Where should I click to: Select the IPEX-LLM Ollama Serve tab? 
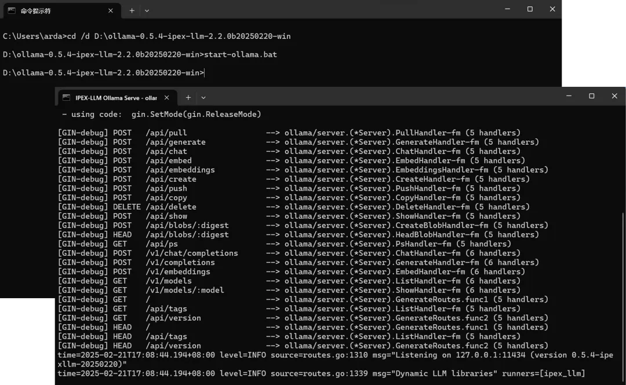[x=113, y=97]
